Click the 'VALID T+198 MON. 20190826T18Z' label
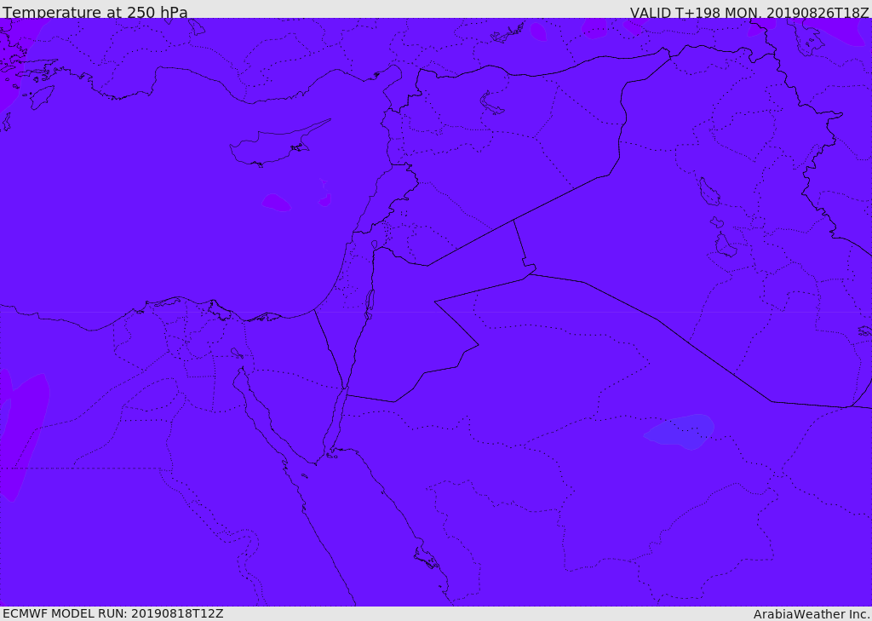 pyautogui.click(x=749, y=12)
